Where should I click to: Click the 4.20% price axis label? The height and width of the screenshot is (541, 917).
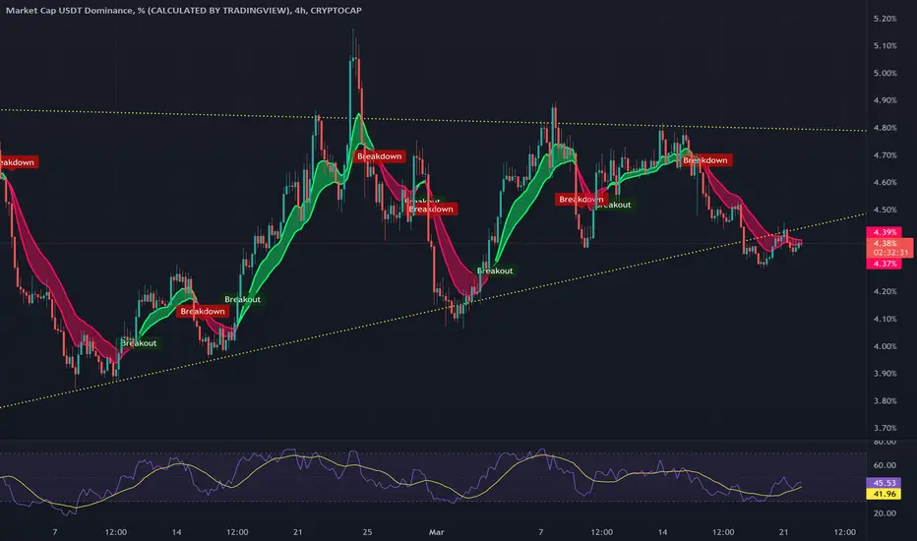pos(885,291)
